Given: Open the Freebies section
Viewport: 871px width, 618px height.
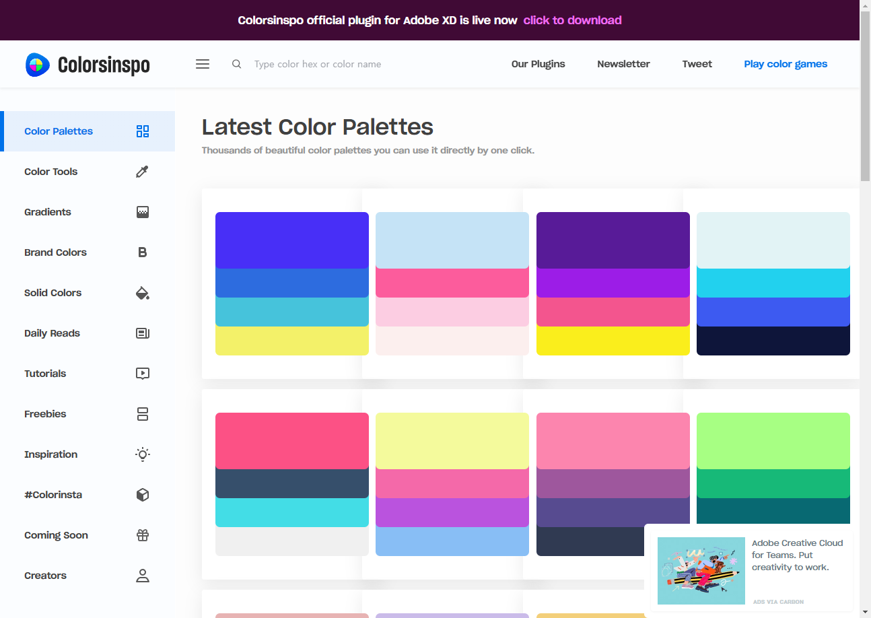Looking at the screenshot, I should point(46,414).
